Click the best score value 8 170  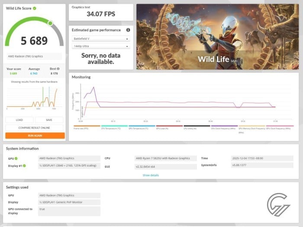54,74
